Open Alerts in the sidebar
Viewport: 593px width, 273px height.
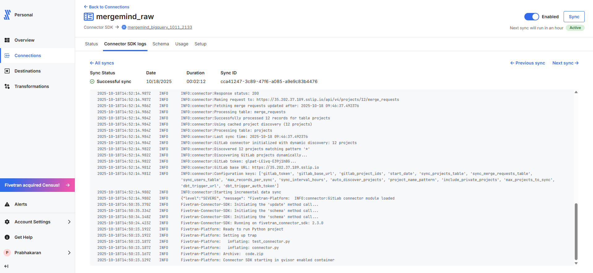37,204
